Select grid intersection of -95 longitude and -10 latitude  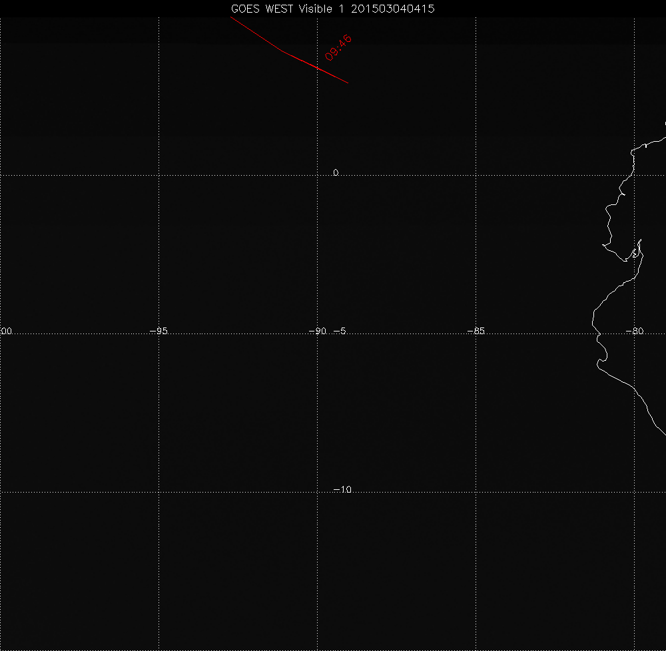(x=159, y=493)
